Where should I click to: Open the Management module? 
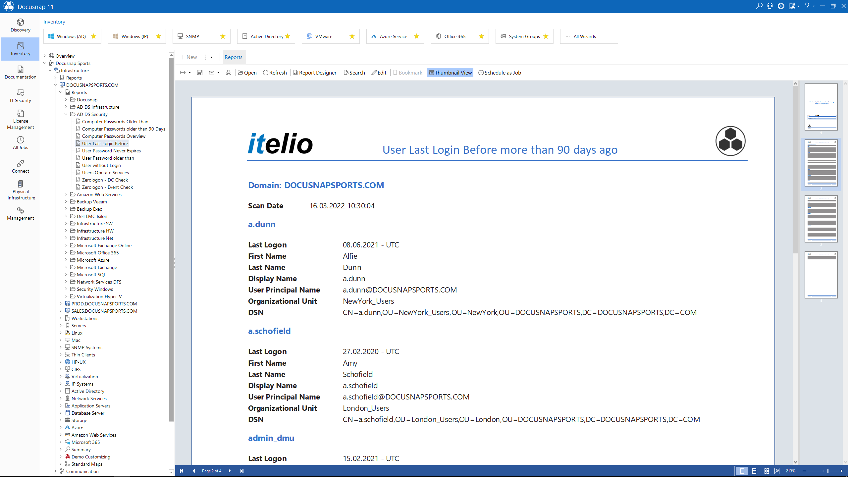coord(20,214)
